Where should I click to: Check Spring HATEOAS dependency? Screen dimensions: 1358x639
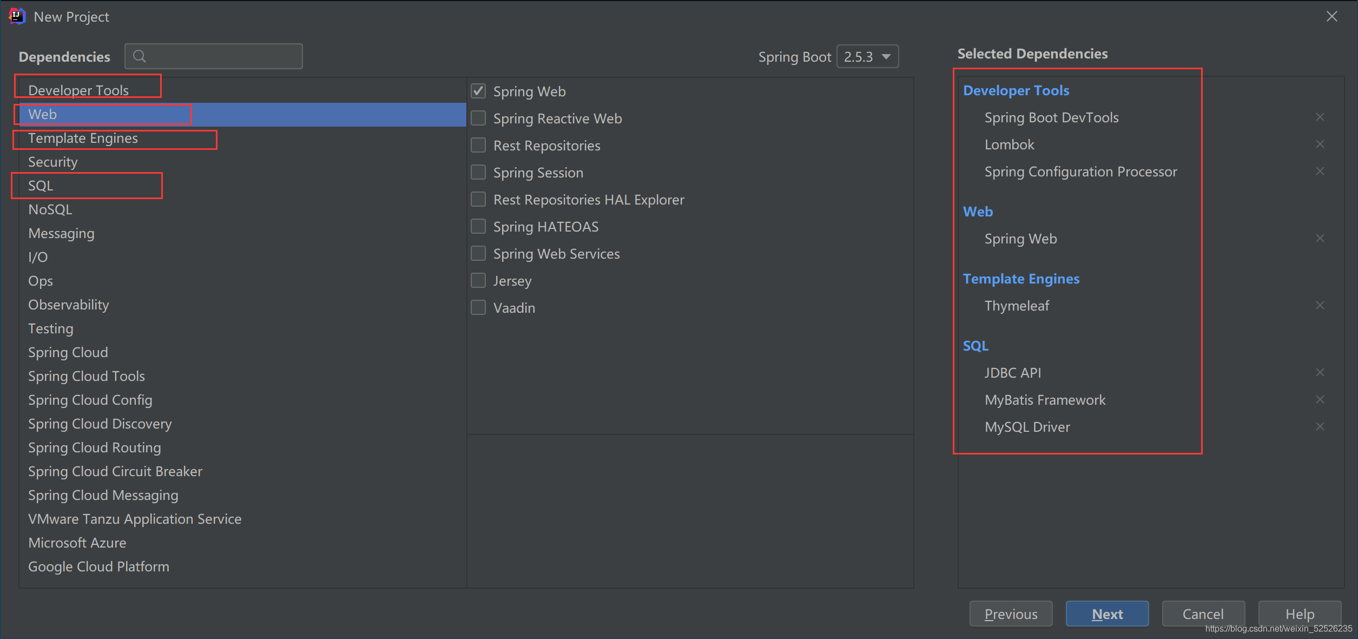(478, 226)
